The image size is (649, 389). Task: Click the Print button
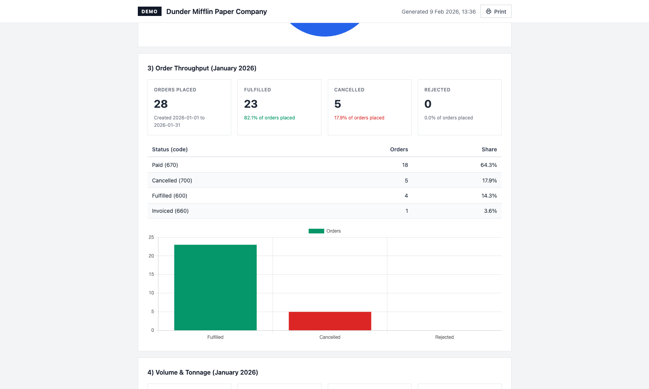[x=496, y=11]
